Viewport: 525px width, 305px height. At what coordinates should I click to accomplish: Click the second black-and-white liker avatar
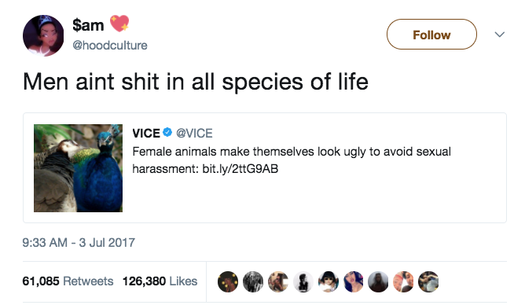253,281
